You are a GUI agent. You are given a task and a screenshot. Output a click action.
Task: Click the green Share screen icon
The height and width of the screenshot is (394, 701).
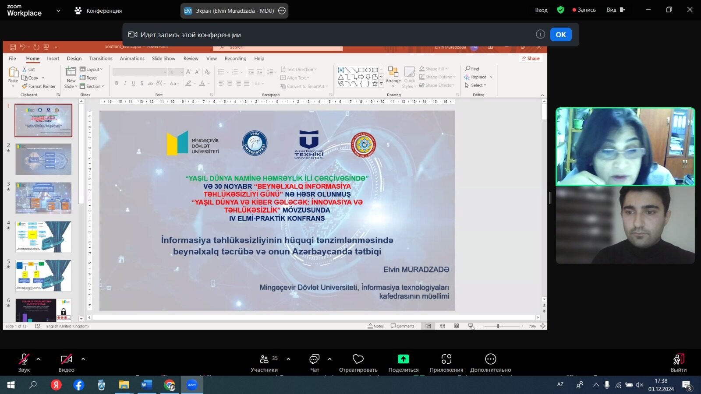click(403, 359)
